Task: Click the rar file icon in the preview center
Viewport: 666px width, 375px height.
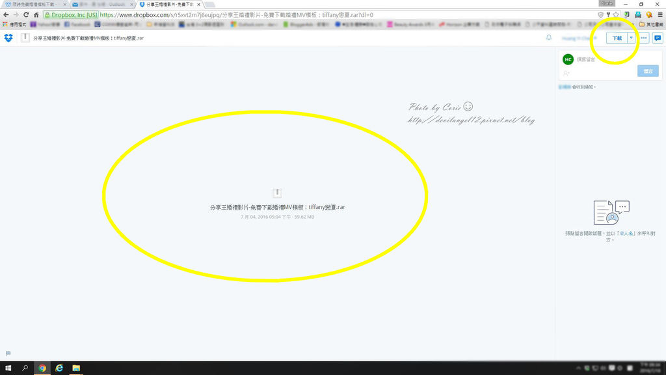Action: coord(277,193)
